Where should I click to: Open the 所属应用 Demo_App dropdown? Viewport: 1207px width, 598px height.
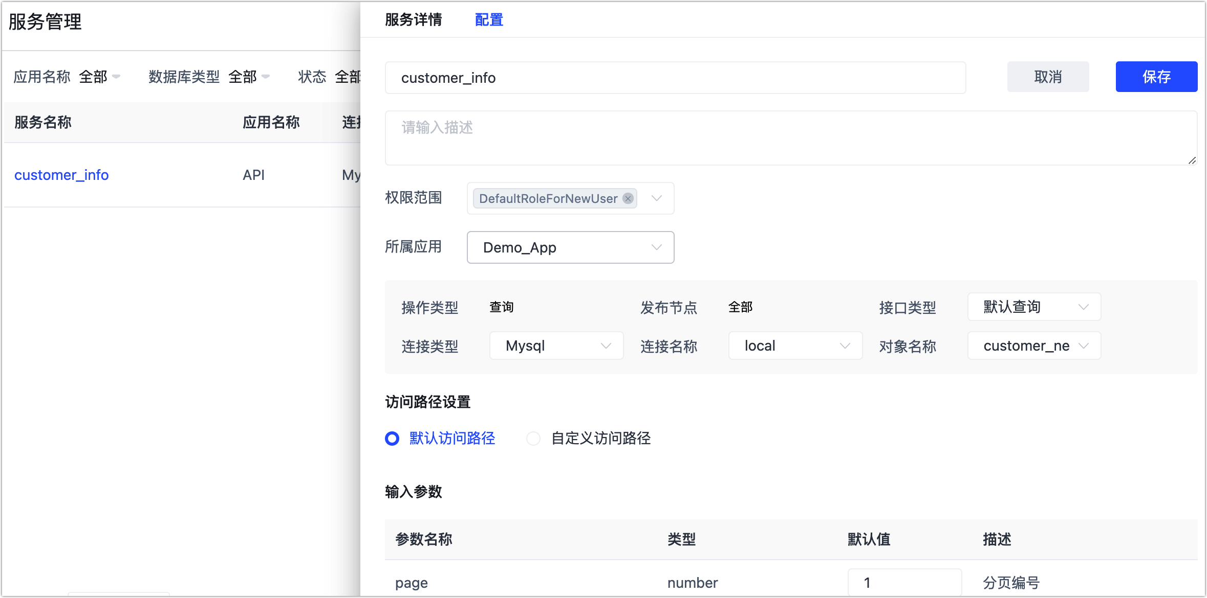pyautogui.click(x=570, y=248)
